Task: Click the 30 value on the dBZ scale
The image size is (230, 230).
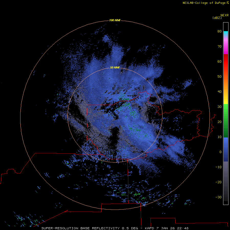Action: tap(220, 107)
